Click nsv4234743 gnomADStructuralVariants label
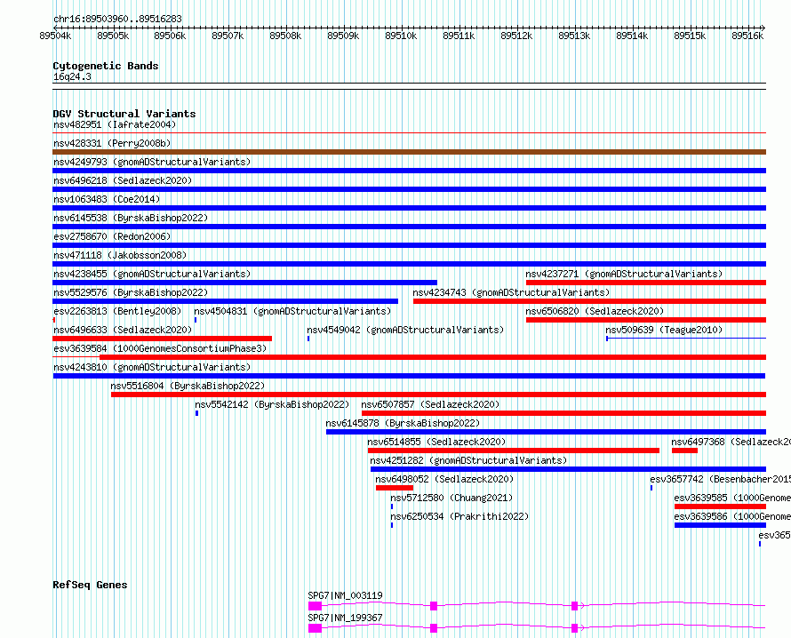The width and height of the screenshot is (791, 638). pos(511,292)
